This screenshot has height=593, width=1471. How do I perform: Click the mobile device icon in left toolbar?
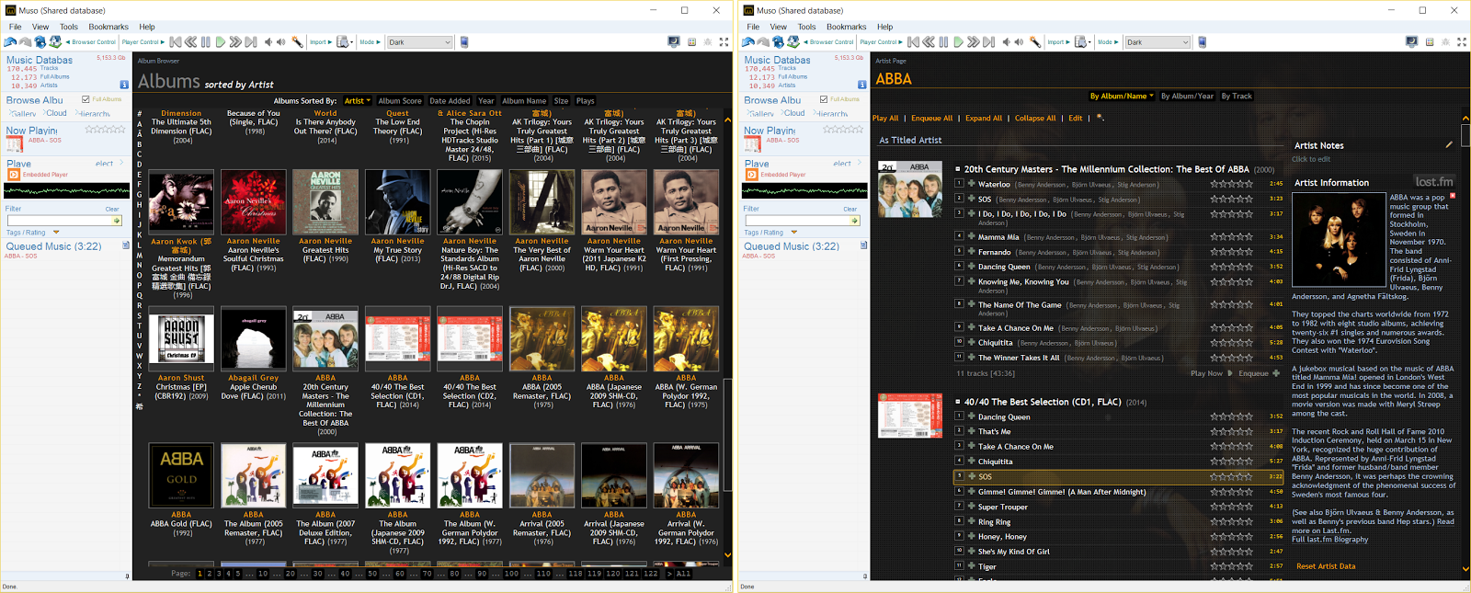464,42
